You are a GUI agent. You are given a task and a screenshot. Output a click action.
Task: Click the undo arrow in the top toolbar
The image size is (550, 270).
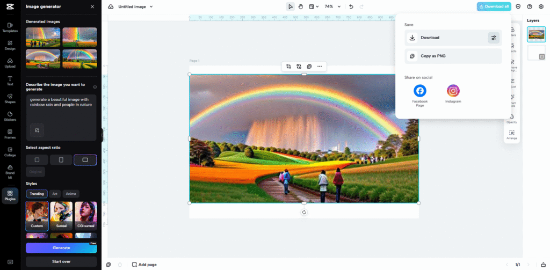click(x=351, y=6)
